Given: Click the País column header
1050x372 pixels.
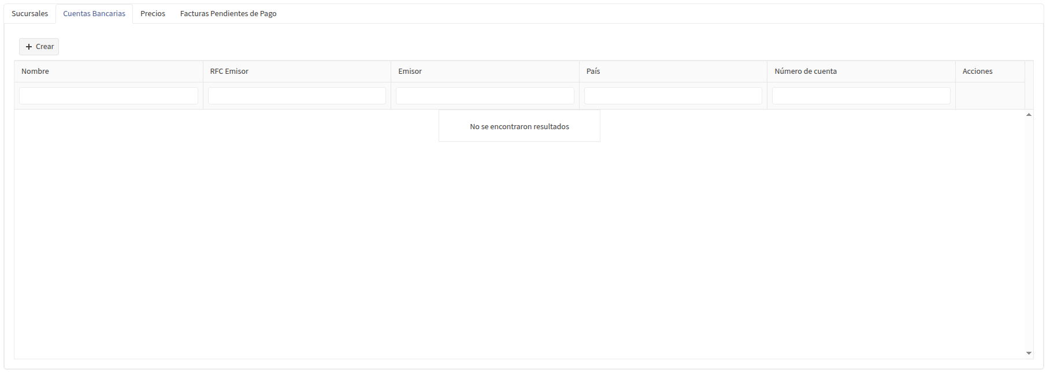Looking at the screenshot, I should [x=673, y=72].
